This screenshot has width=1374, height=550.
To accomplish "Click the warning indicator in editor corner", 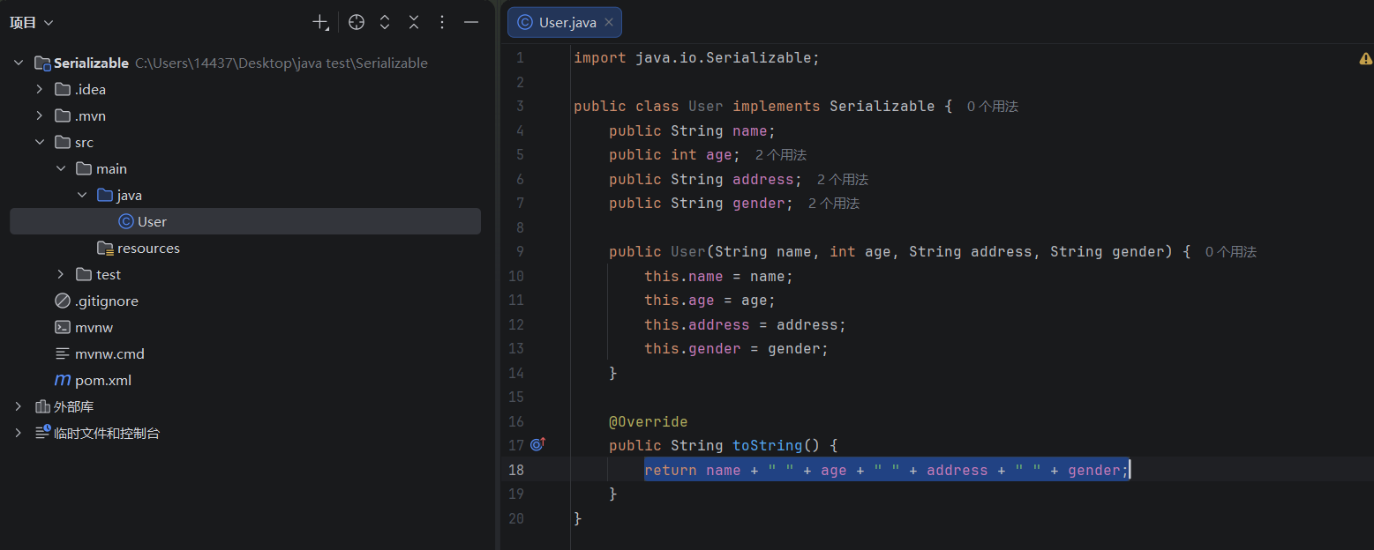I will [1365, 58].
